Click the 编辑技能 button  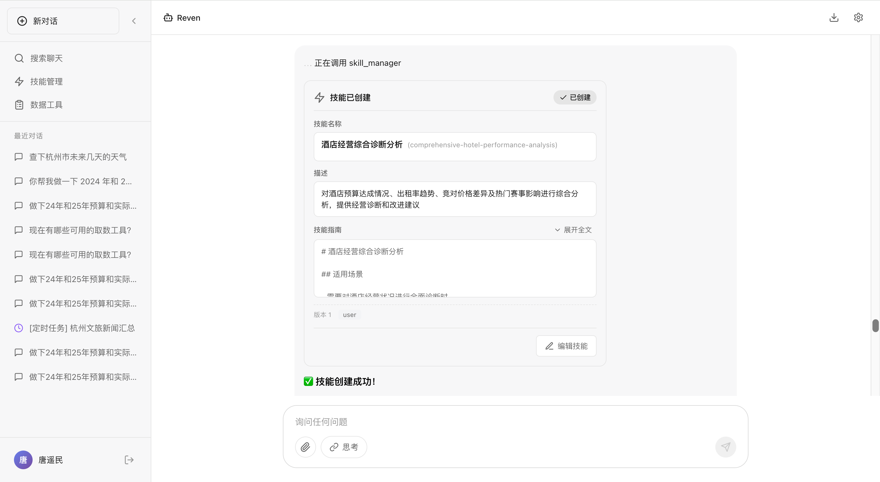[566, 346]
